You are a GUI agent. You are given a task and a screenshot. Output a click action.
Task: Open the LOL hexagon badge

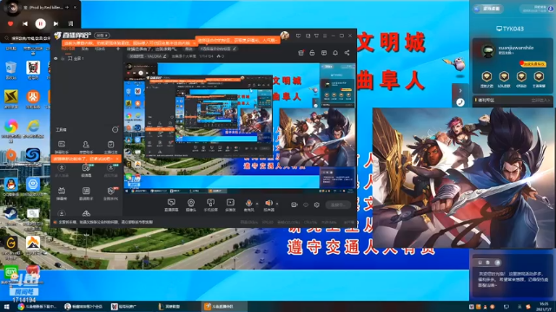click(x=504, y=76)
